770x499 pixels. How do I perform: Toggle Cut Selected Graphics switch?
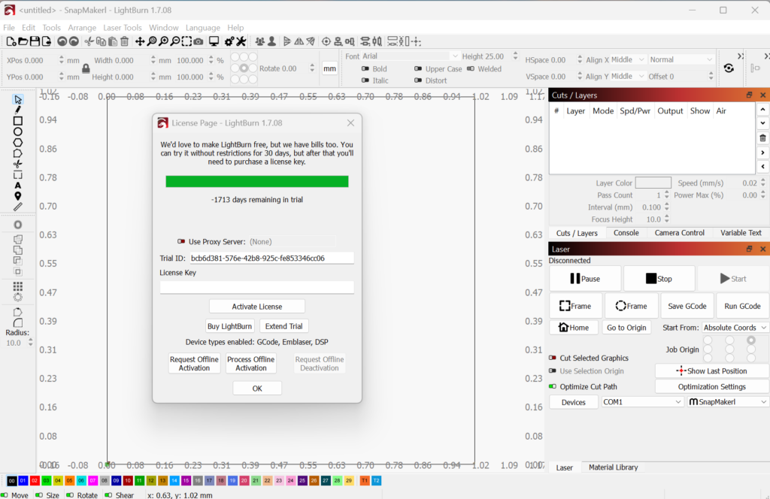pyautogui.click(x=553, y=358)
